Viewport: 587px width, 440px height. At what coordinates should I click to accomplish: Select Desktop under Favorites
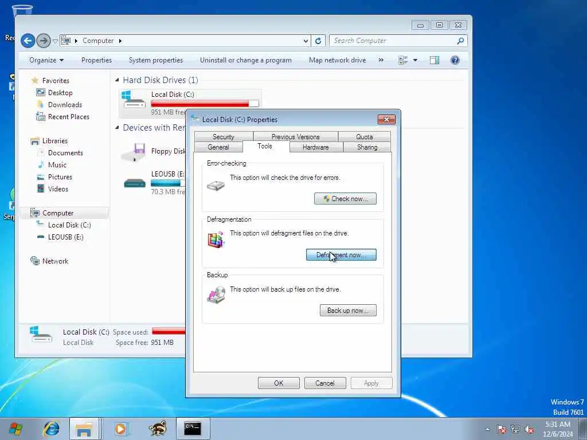60,93
